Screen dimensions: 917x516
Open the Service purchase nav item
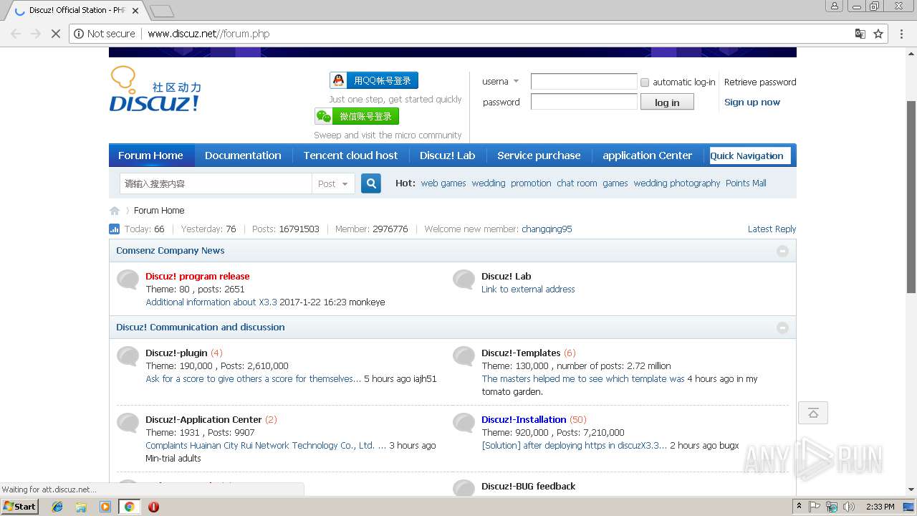pyautogui.click(x=539, y=156)
